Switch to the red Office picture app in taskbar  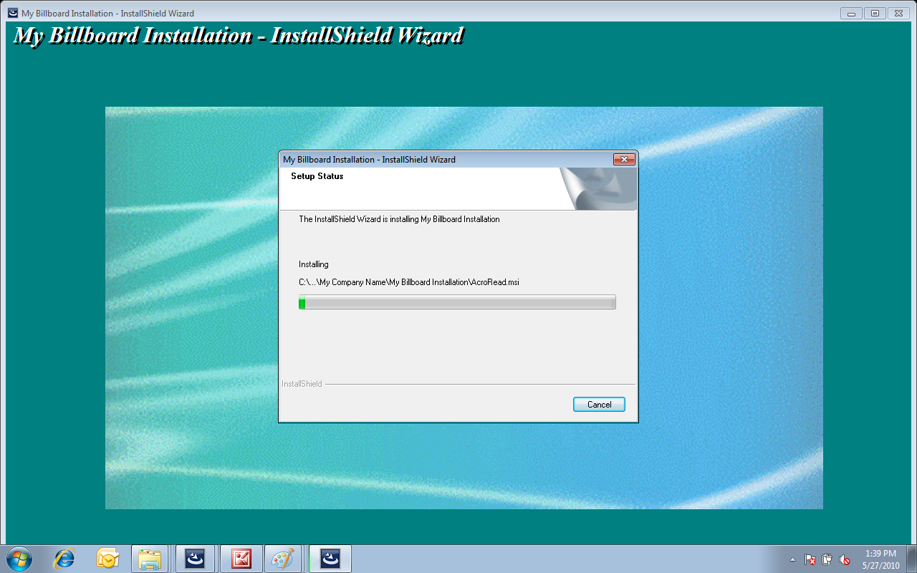click(x=241, y=559)
